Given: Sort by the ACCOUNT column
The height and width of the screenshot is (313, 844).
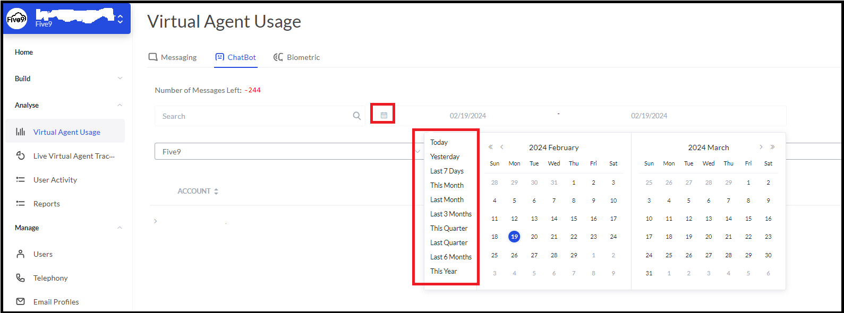Looking at the screenshot, I should [198, 191].
